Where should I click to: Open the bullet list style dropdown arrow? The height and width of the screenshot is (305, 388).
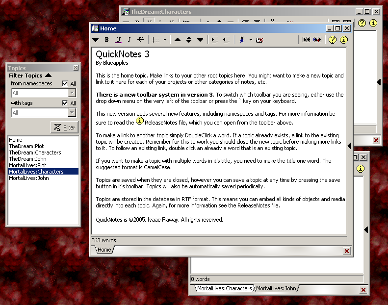point(165,40)
